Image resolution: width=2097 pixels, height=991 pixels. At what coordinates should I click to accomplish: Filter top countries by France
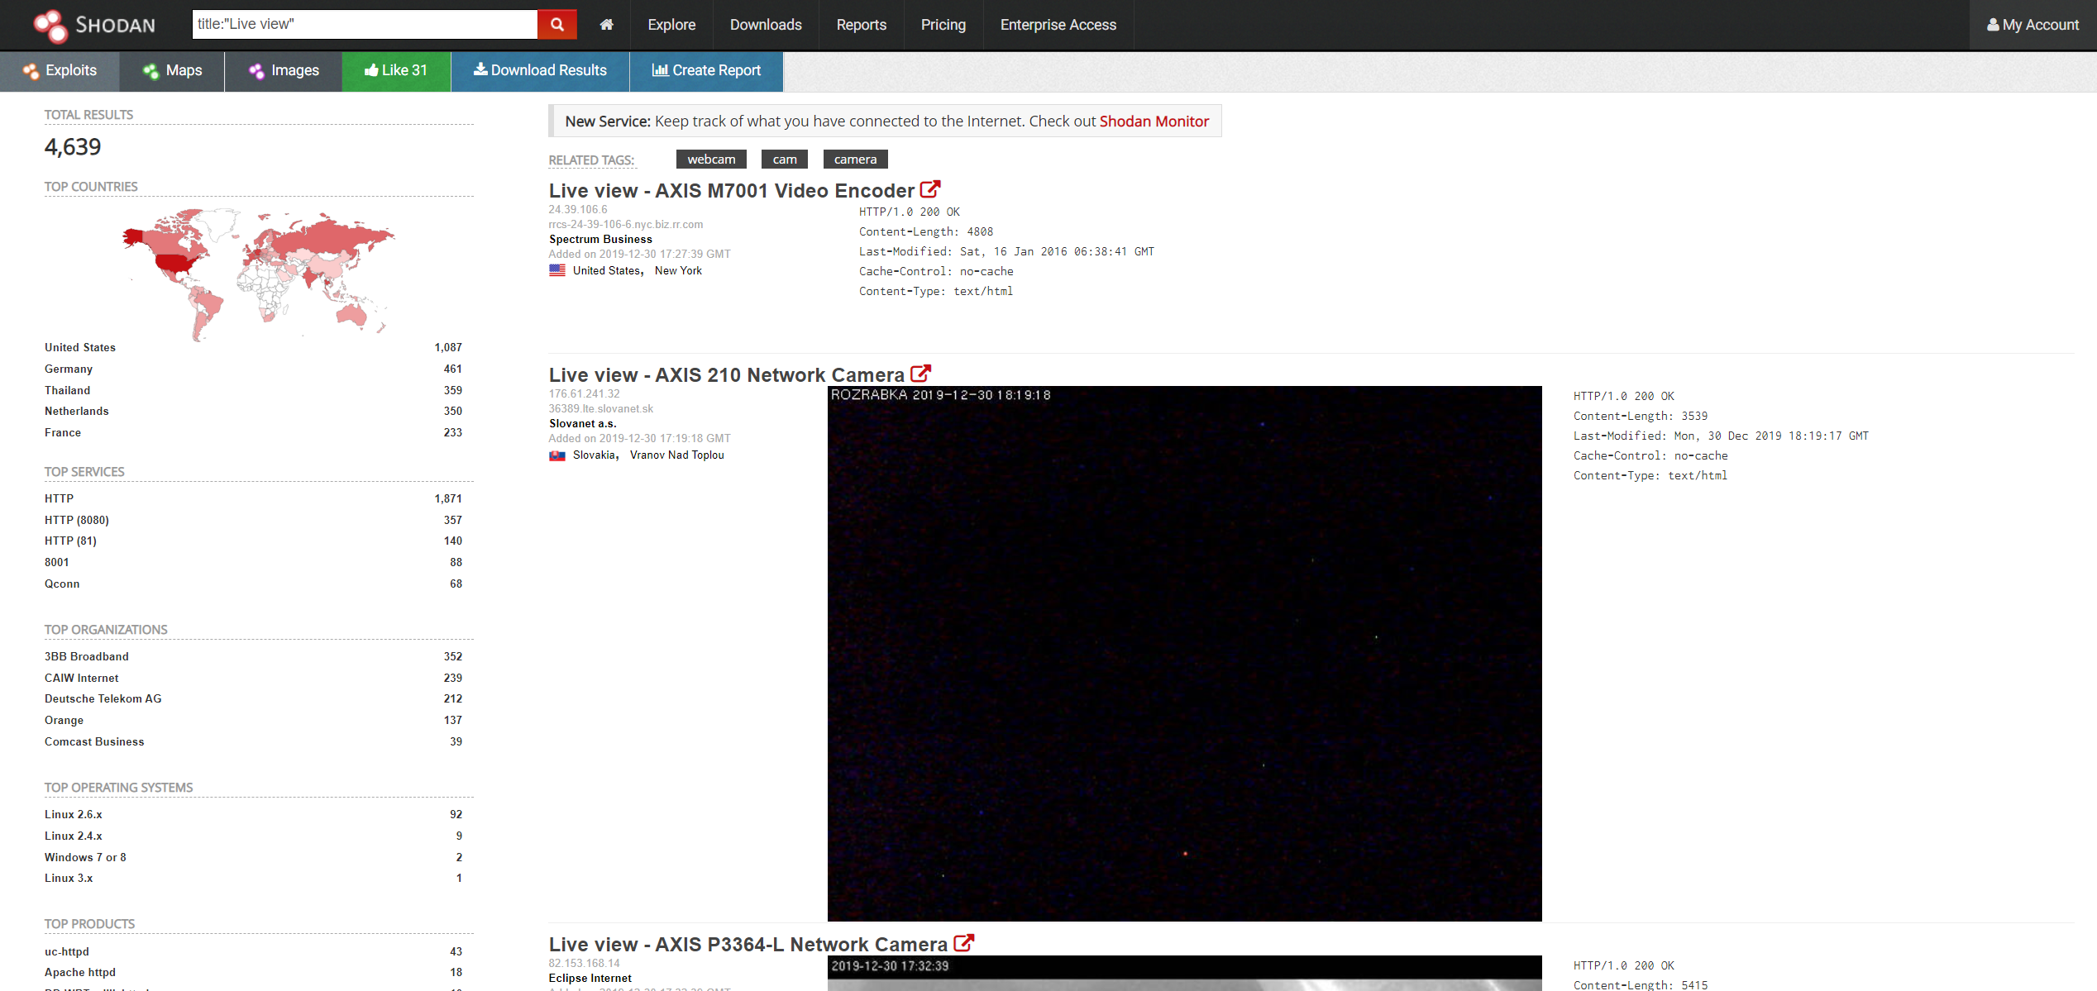63,432
